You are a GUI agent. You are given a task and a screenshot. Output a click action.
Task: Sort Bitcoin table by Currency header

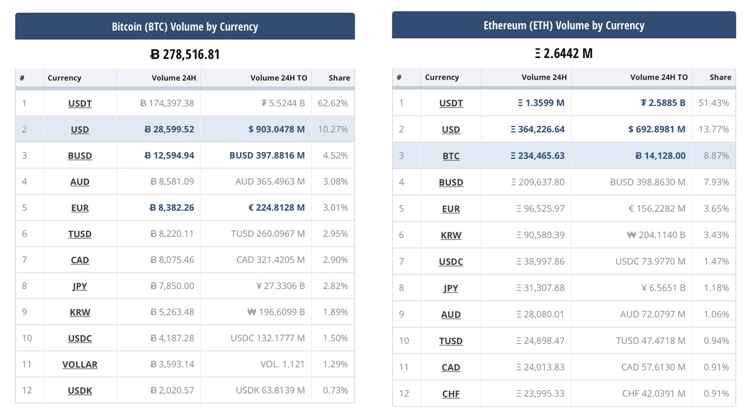click(x=65, y=78)
